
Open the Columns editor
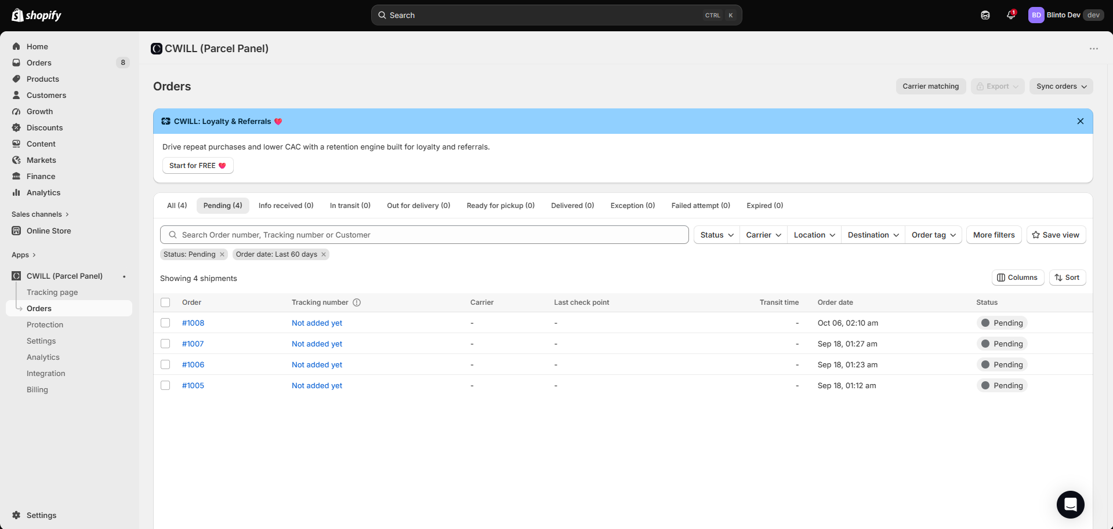1017,278
